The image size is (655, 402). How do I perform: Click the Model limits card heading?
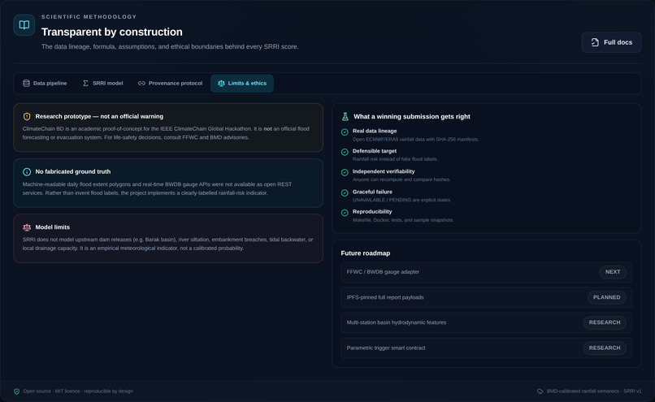(53, 227)
